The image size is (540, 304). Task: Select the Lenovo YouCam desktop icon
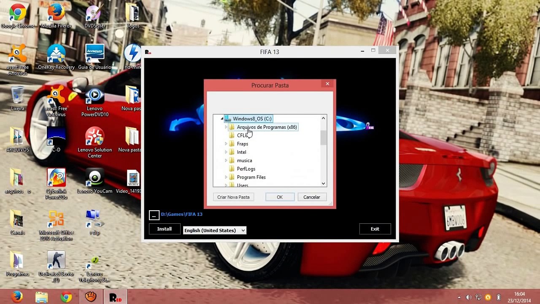coord(94,181)
